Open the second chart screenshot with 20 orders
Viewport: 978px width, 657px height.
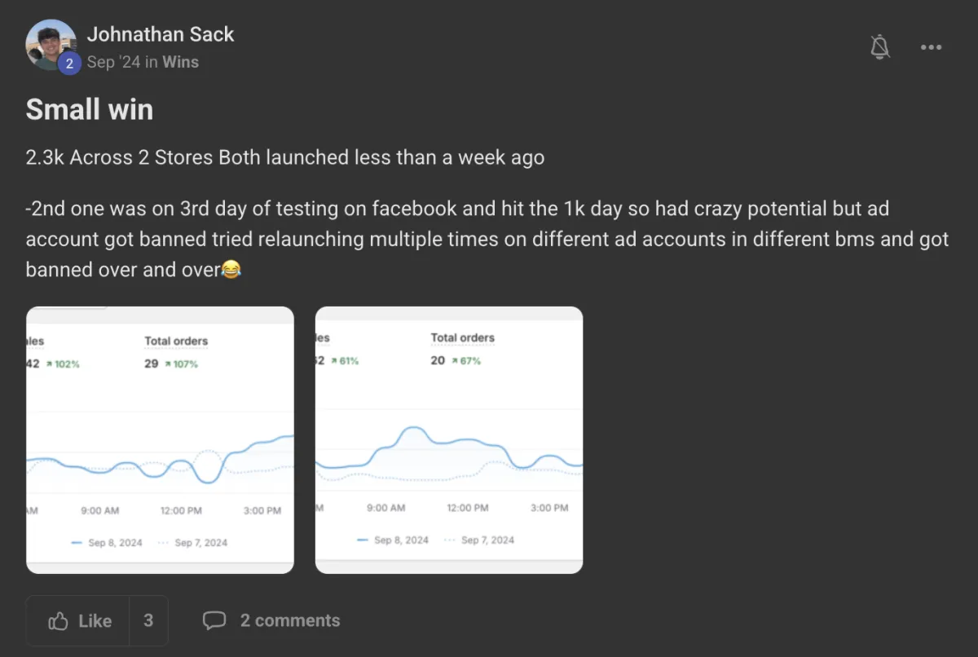pyautogui.click(x=449, y=440)
